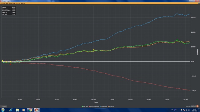Click the green triangle peak marker on Net Won line
The height and width of the screenshot is (112, 200).
(177, 40)
